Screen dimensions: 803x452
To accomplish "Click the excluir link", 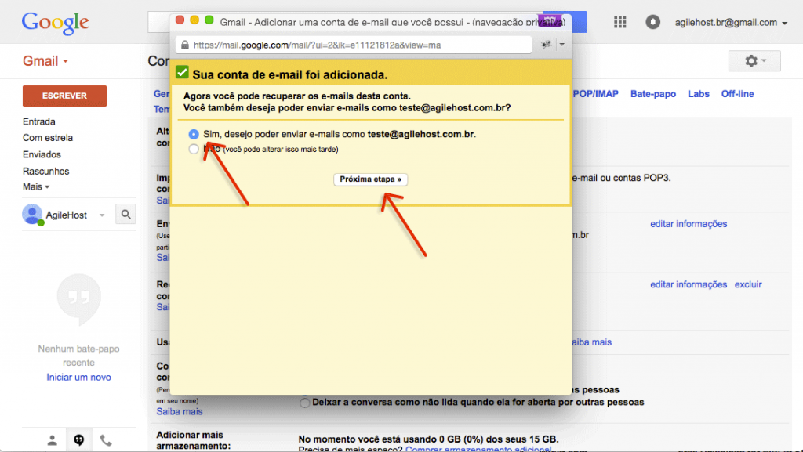I will pos(748,284).
